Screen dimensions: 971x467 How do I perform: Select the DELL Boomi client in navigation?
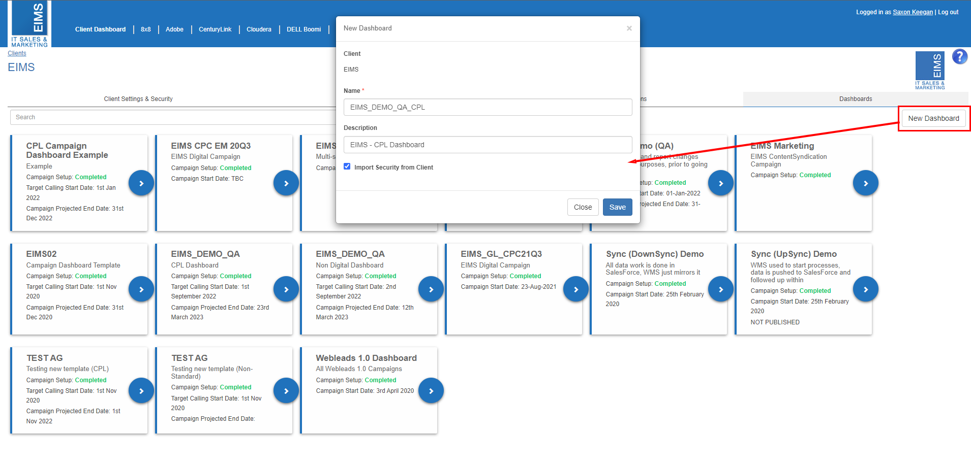coord(304,29)
